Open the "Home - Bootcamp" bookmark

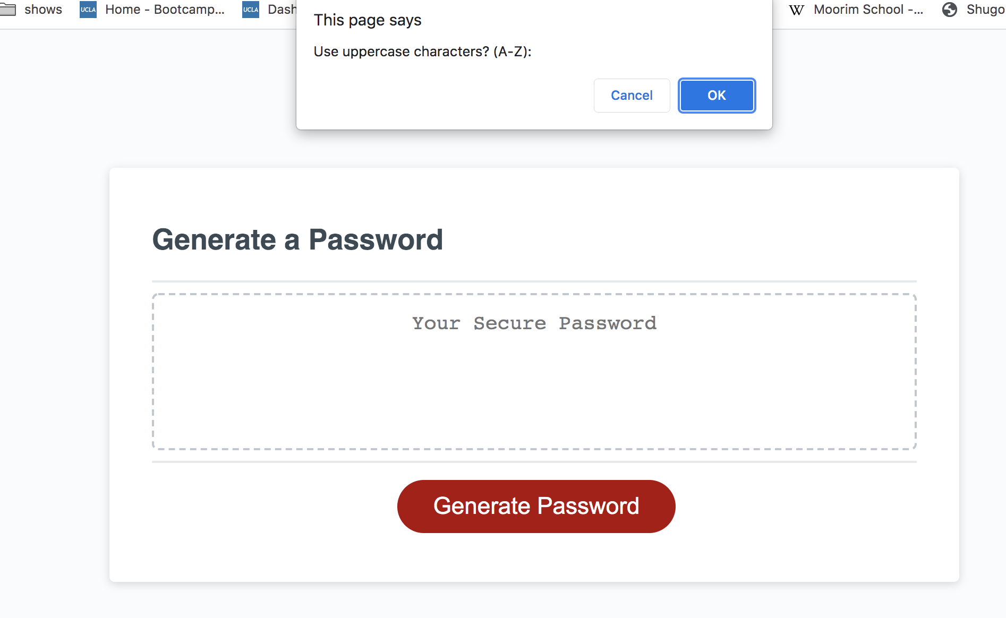tap(164, 9)
